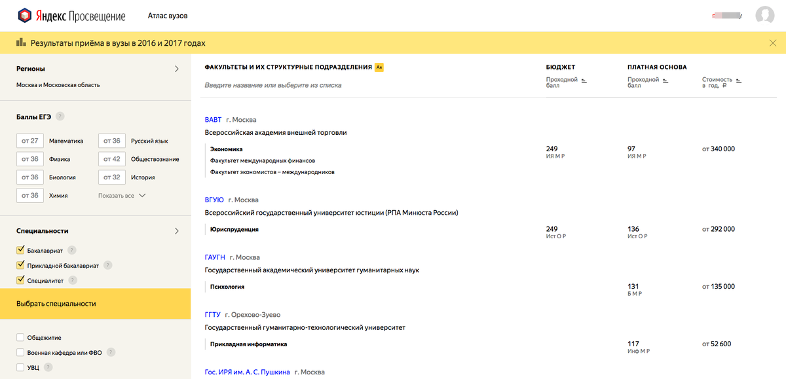The width and height of the screenshot is (786, 379).
Task: Click the Русский язык score field
Action: pos(111,141)
